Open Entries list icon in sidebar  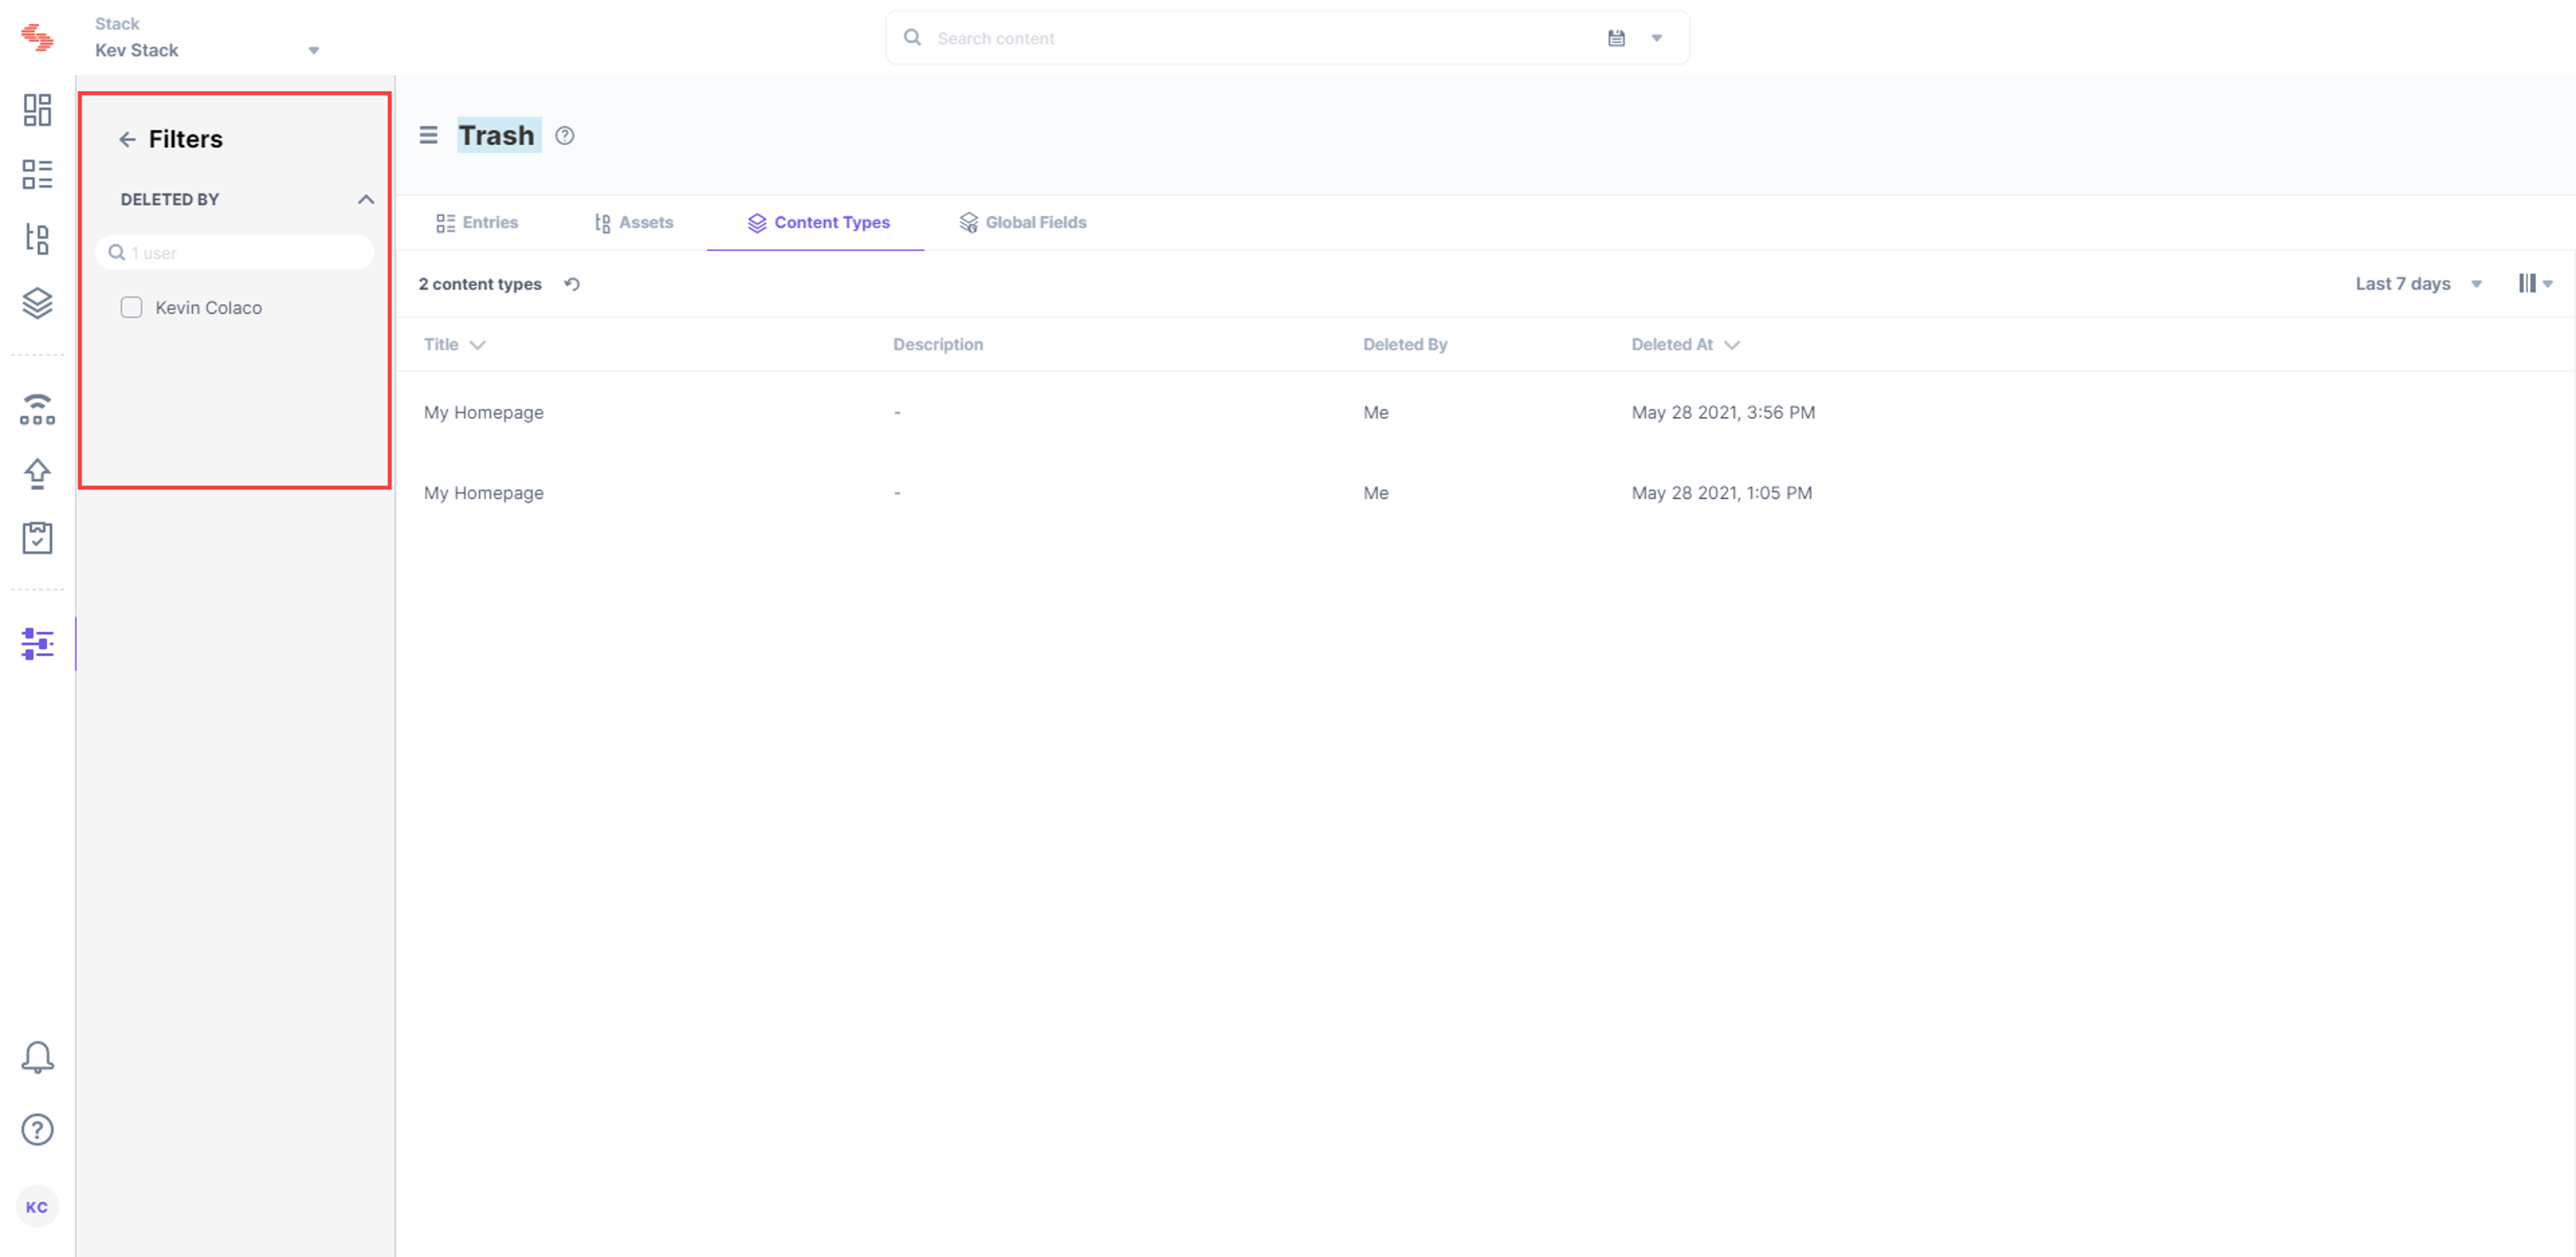(x=37, y=174)
